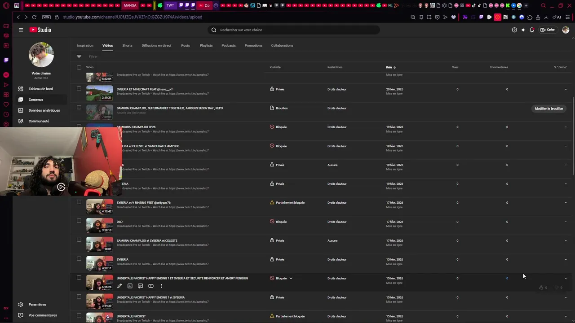Image resolution: width=575 pixels, height=323 pixels.
Task: Open the Inspiration tab
Action: 85,45
